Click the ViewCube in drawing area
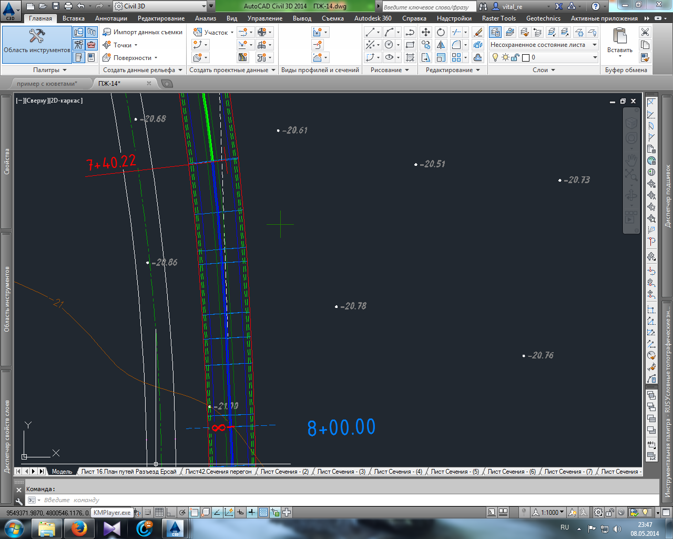This screenshot has height=539, width=673. click(x=631, y=123)
